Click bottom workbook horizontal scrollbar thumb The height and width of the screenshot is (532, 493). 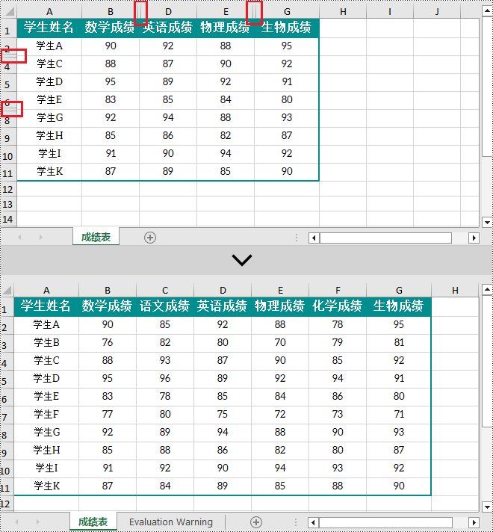(385, 522)
